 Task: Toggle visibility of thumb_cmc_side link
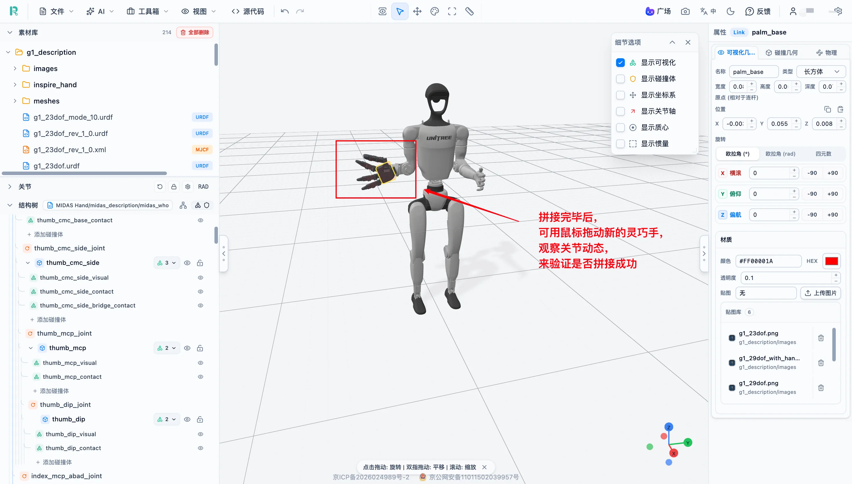point(187,263)
